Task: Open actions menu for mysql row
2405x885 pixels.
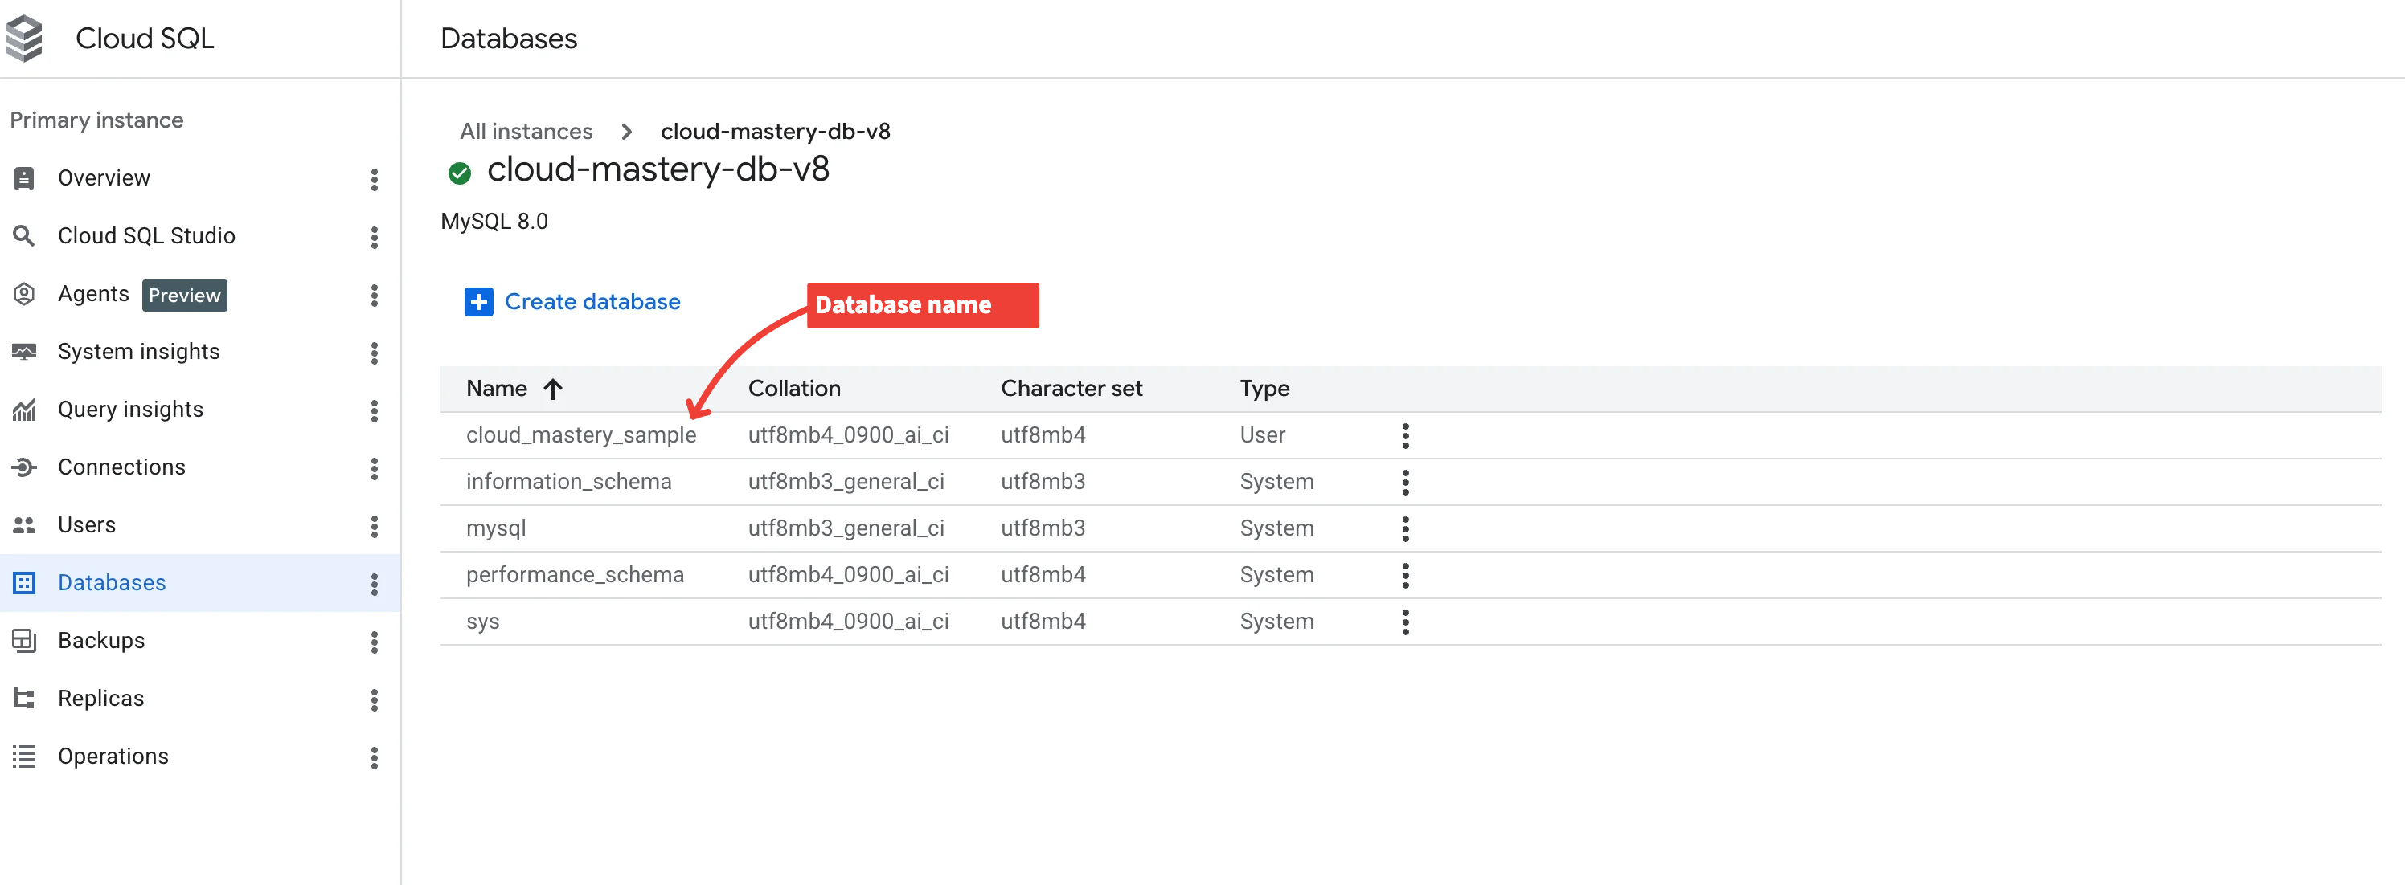Action: (x=1405, y=528)
